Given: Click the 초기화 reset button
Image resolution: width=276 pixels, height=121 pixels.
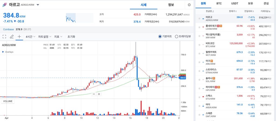Looking at the screenshot, I should click(x=71, y=37).
